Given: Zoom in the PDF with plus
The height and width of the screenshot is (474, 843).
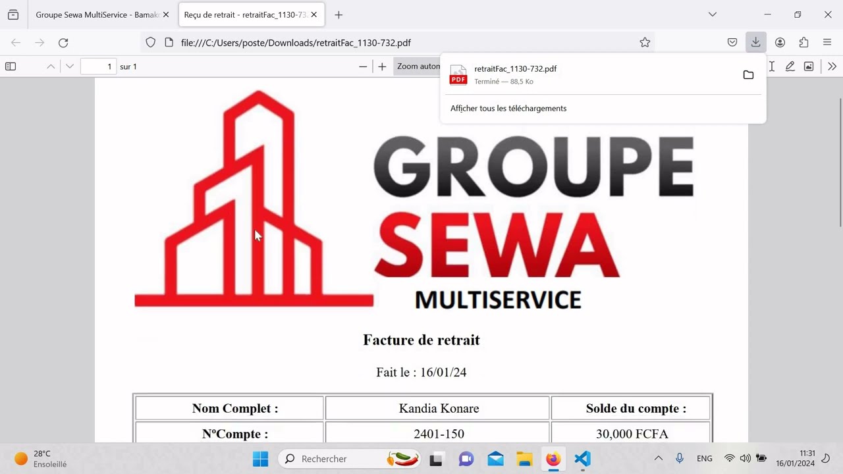Looking at the screenshot, I should pyautogui.click(x=382, y=66).
